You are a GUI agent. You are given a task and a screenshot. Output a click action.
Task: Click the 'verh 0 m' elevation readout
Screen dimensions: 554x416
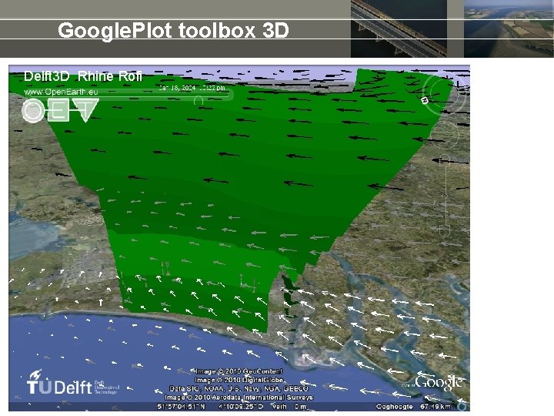(x=289, y=407)
